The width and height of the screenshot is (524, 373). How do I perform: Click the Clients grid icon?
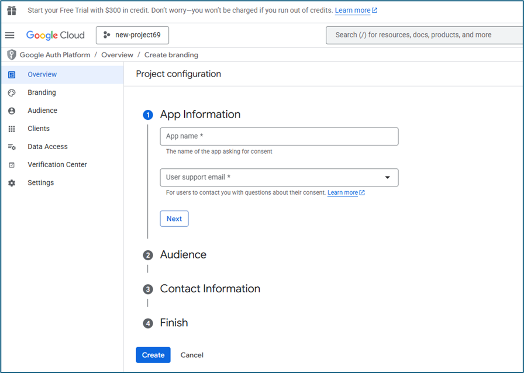coord(12,129)
